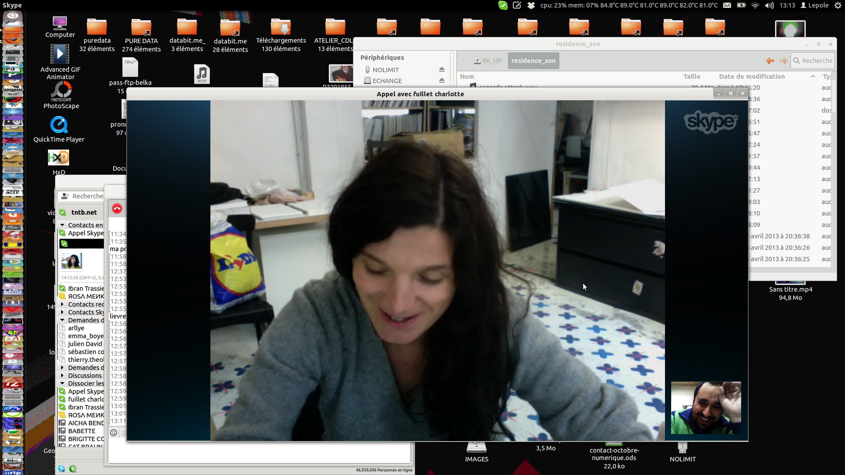Select the residence_son path button

coord(533,61)
